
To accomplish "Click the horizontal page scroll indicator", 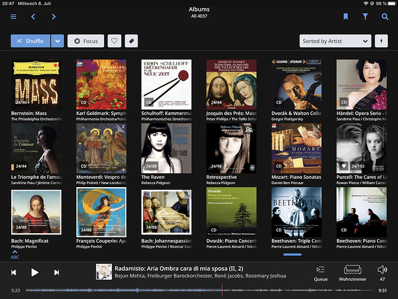I will coord(292,254).
